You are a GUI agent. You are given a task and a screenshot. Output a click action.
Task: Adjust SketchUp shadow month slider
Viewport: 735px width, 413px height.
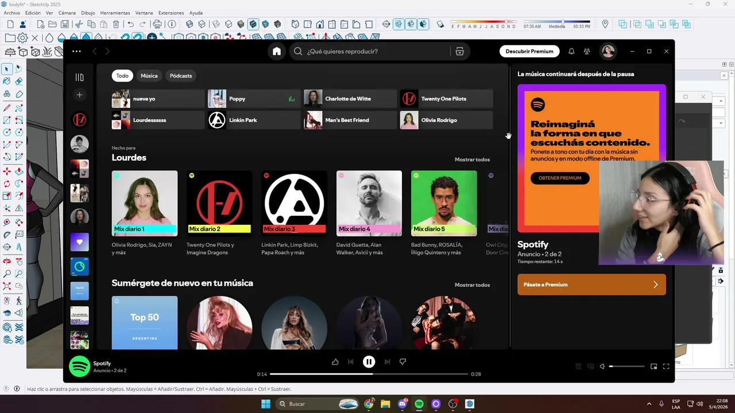(x=484, y=22)
